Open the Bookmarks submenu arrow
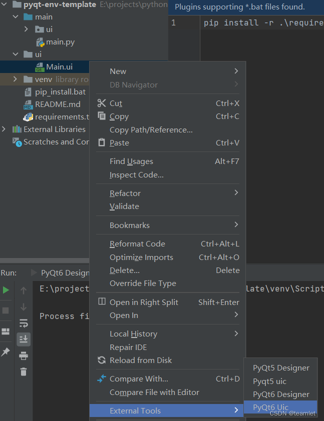This screenshot has width=324, height=421. [x=236, y=224]
